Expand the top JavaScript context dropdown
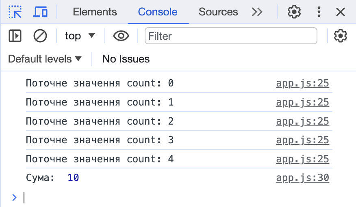Image resolution: width=356 pixels, height=207 pixels. pos(80,36)
